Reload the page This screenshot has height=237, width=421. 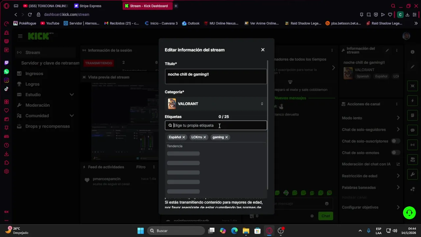(x=30, y=14)
